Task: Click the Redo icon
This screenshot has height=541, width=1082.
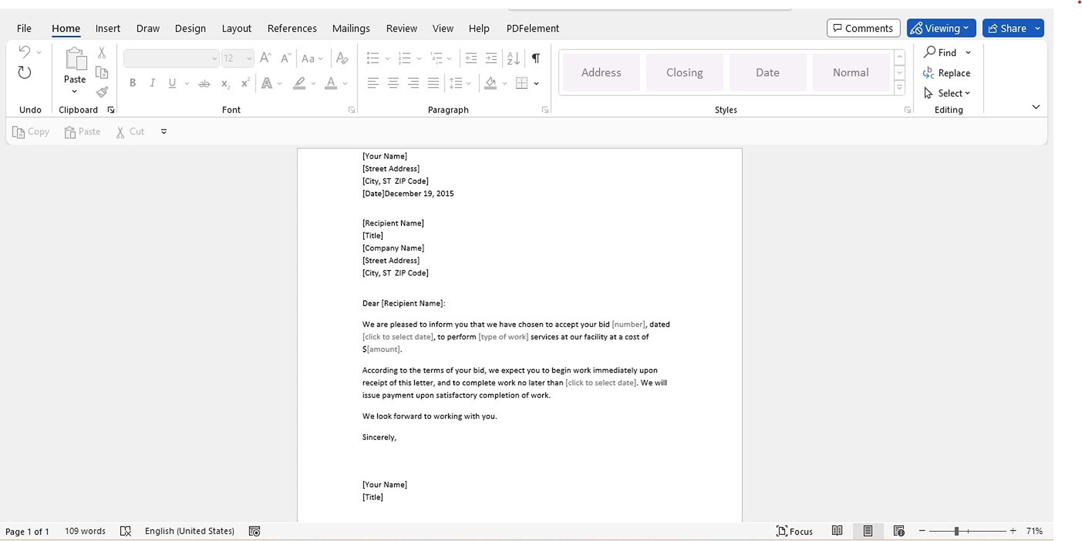Action: [24, 72]
